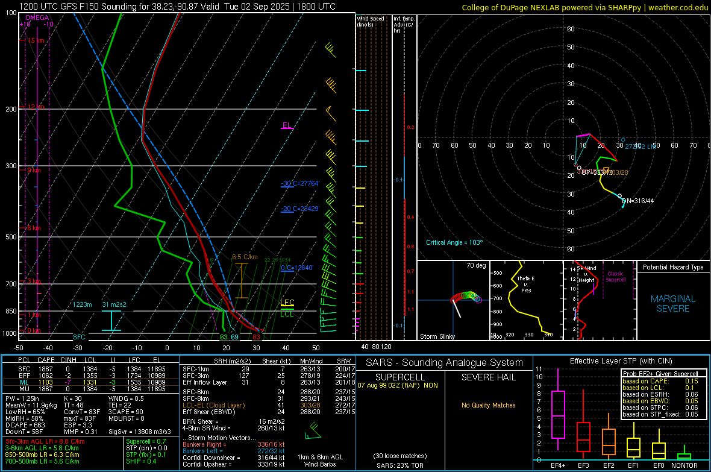Screen dimensions: 711x472
Task: Select the highlighted ML parcel row
Action: (90, 382)
